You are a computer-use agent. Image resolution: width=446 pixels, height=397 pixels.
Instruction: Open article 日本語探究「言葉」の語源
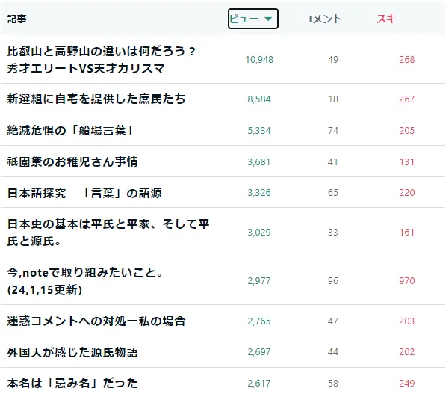coord(84,193)
